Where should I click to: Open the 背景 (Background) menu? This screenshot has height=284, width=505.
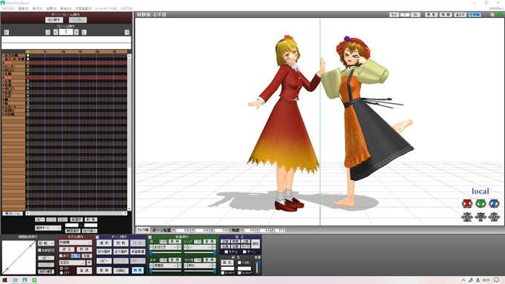(51, 9)
